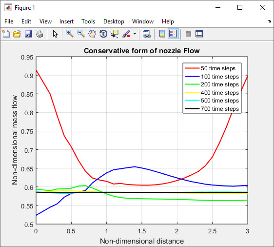Toggle the Insert Colorbar button

point(162,34)
